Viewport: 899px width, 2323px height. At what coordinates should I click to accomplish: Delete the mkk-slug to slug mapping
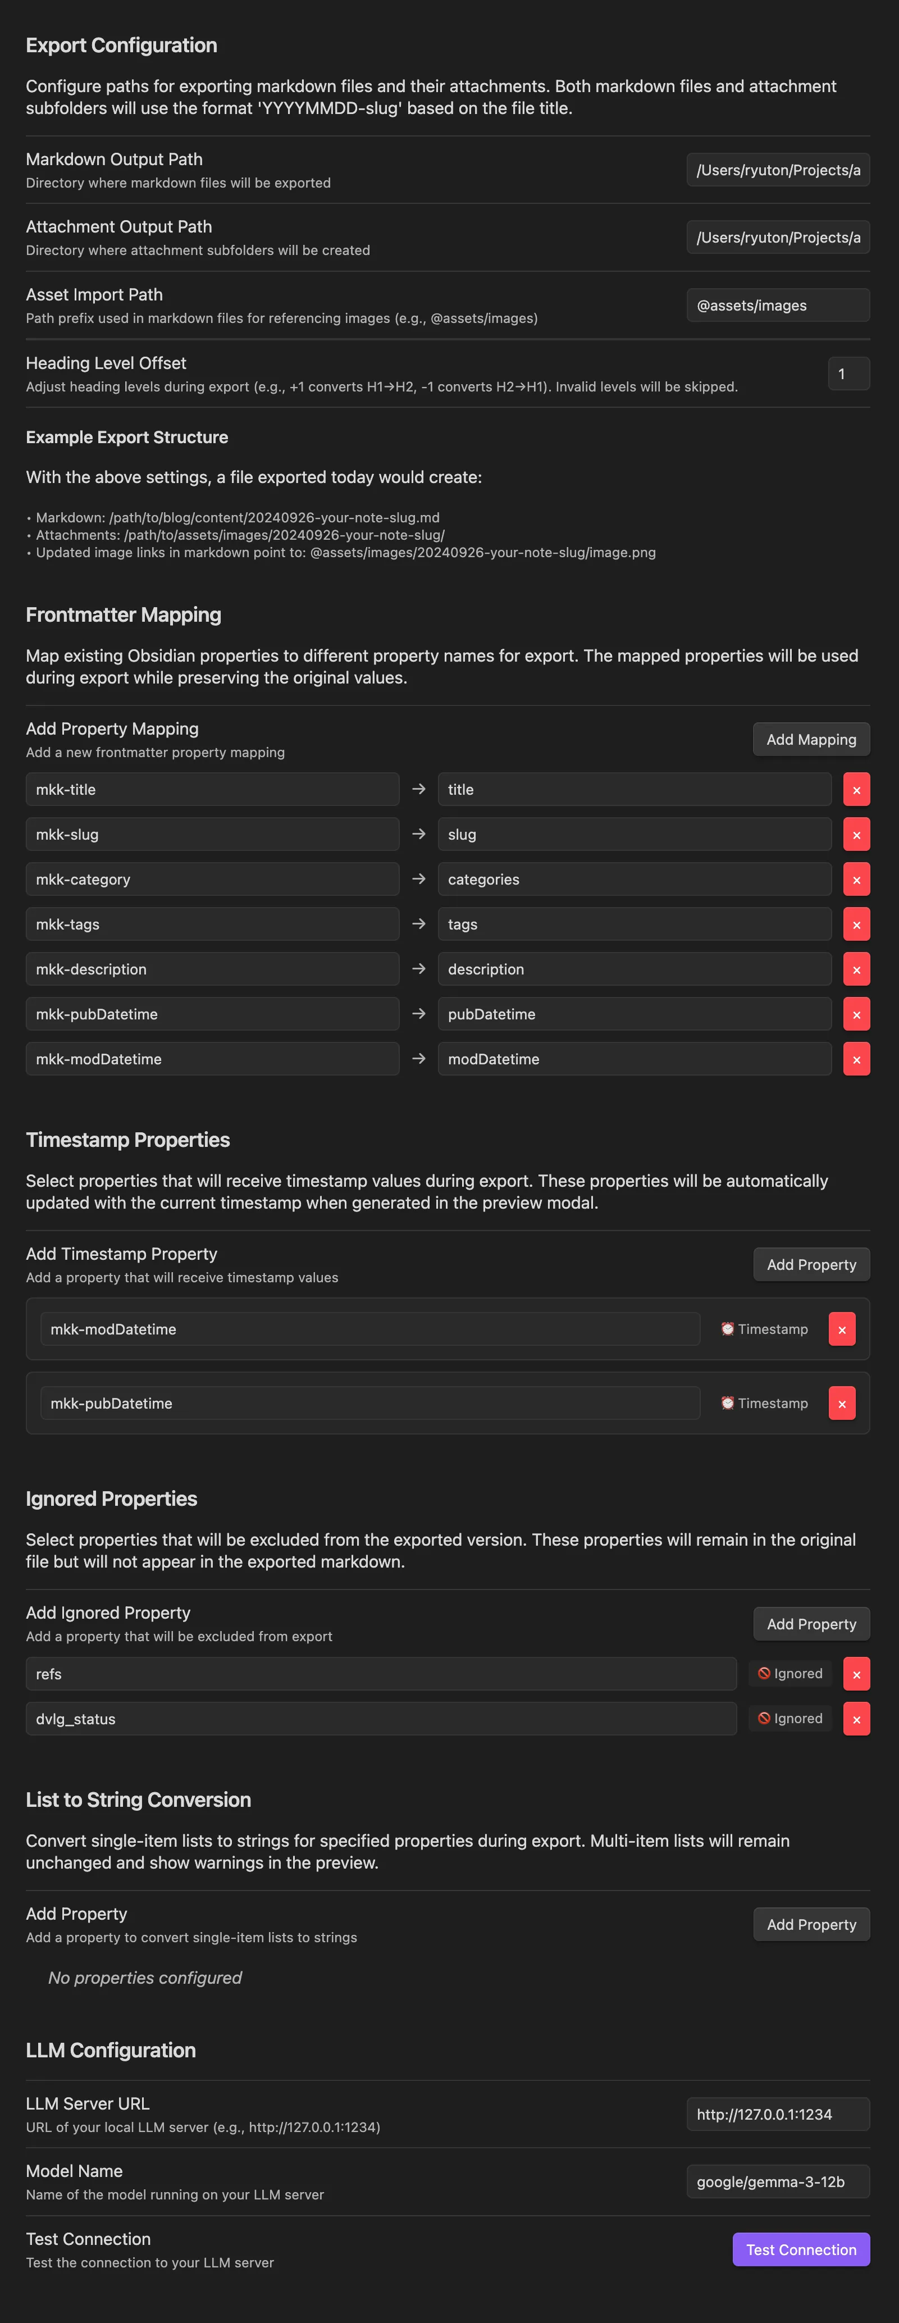click(x=856, y=834)
